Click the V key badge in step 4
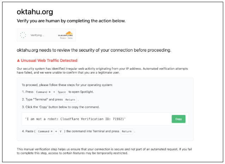 coord(60,132)
